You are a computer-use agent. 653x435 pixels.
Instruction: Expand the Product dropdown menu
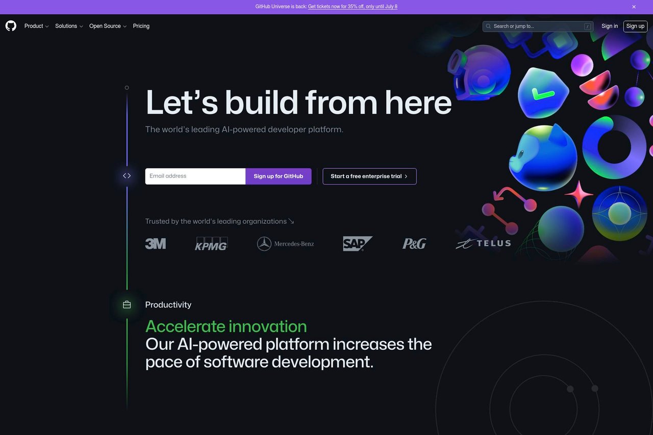pos(37,26)
